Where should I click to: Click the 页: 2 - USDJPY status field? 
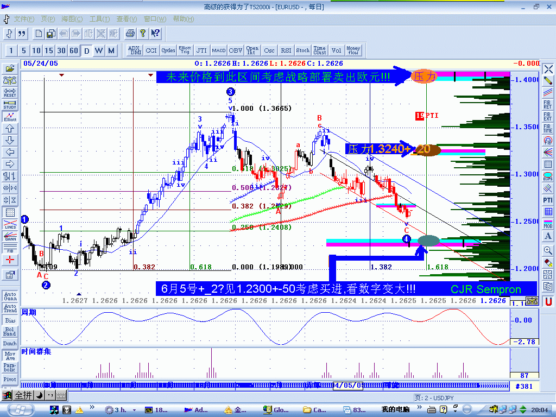tap(475, 398)
